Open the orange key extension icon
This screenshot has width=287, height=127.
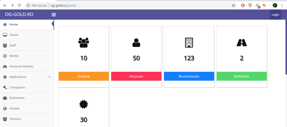click(x=264, y=5)
